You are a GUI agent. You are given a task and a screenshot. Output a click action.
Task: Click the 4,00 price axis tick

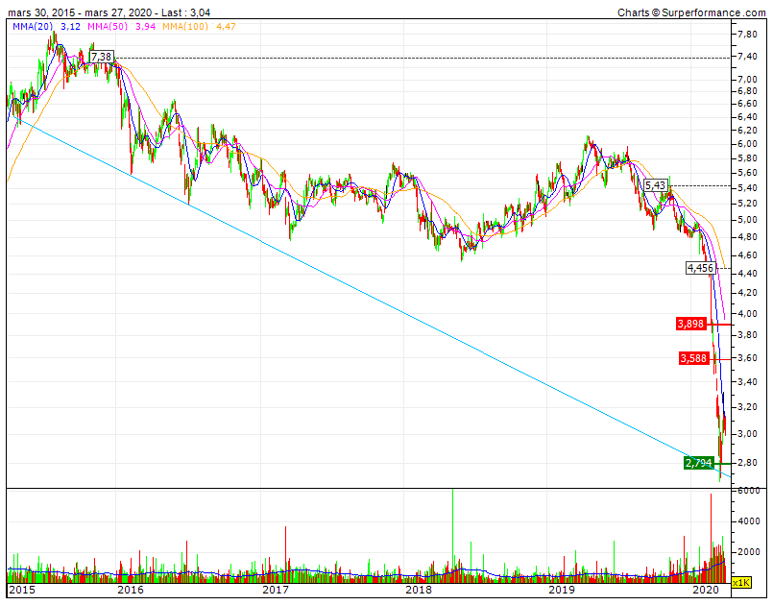(747, 313)
